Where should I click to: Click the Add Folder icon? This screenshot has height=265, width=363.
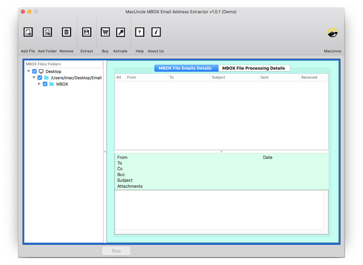[x=47, y=32]
